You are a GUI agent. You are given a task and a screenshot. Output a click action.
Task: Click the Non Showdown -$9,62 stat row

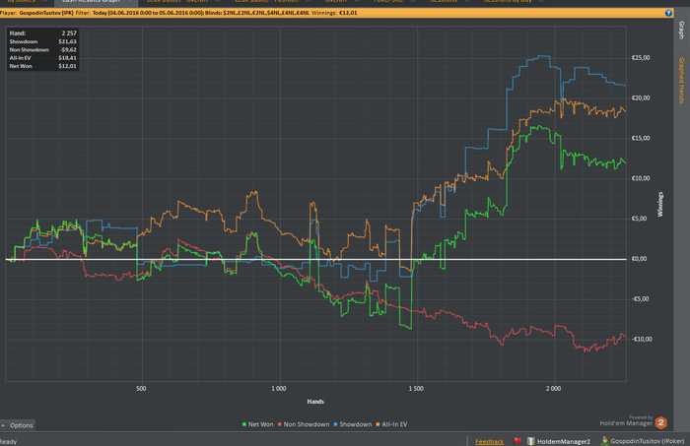[42, 49]
